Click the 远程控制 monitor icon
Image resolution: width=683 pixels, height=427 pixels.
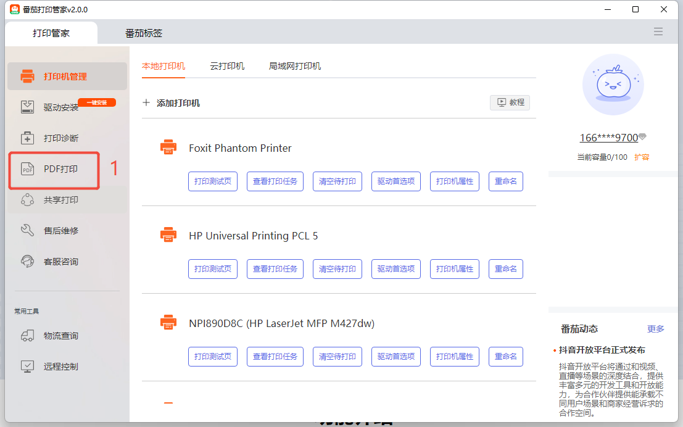tap(27, 367)
